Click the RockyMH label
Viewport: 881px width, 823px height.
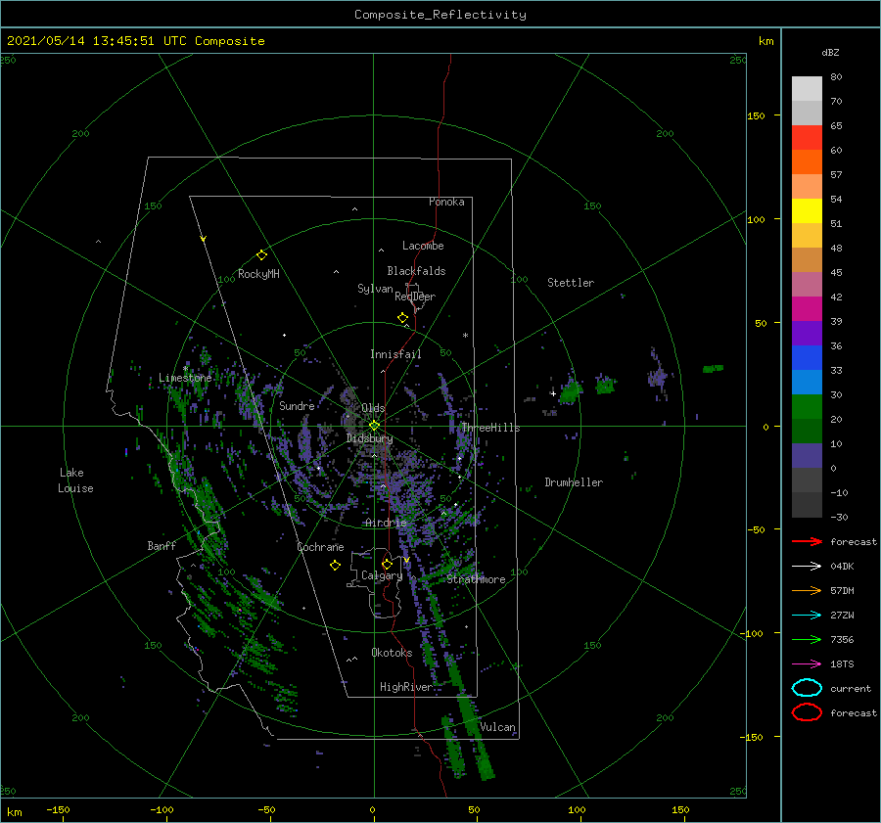click(x=258, y=274)
